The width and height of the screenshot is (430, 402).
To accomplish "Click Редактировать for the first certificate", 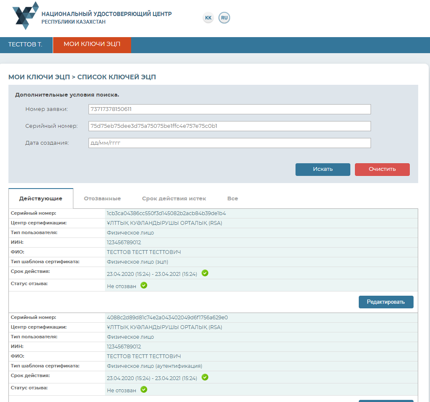I will tap(386, 302).
